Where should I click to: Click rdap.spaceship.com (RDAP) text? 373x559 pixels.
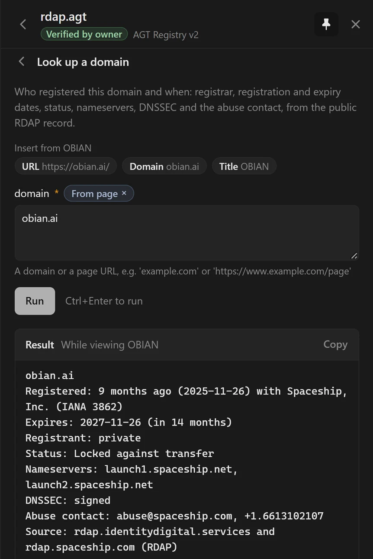[x=101, y=547]
